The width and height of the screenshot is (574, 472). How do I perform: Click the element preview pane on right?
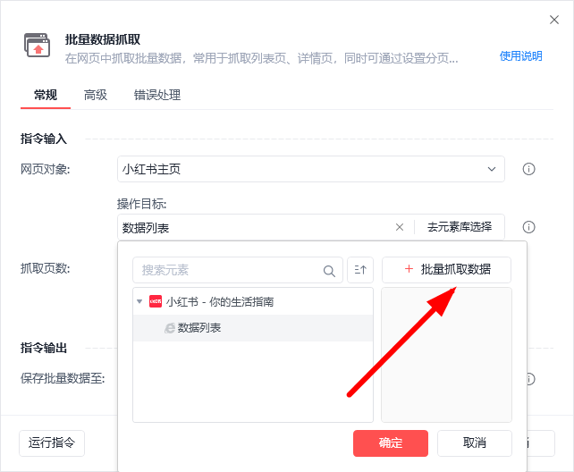[446, 355]
